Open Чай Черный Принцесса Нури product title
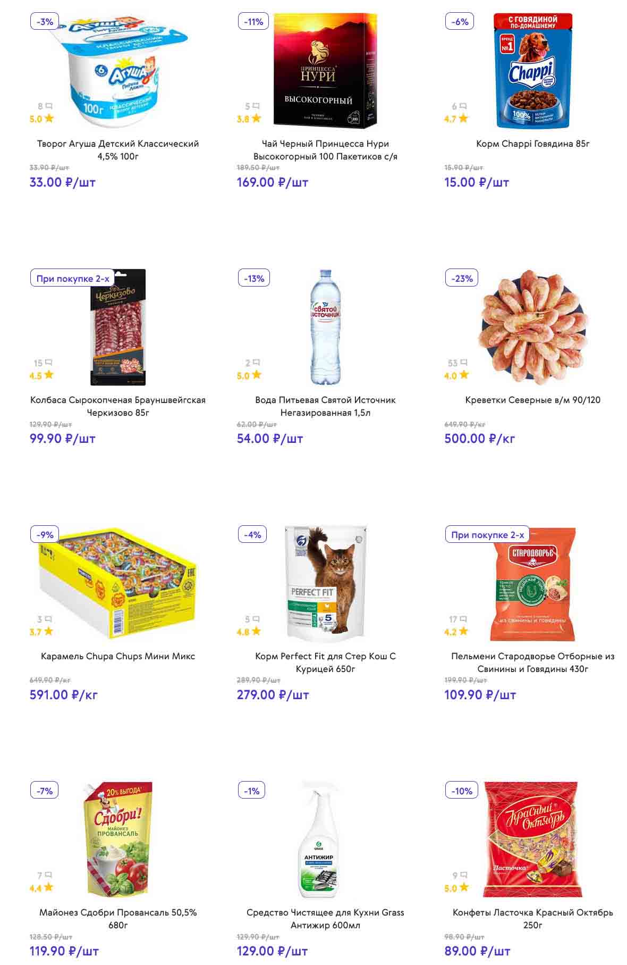This screenshot has width=627, height=965. point(325,150)
